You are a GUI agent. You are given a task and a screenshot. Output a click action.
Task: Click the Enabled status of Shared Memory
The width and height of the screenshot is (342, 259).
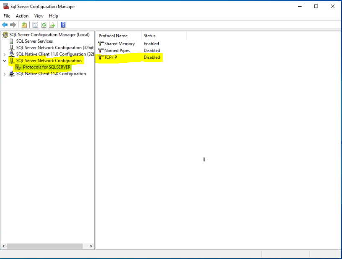click(x=151, y=44)
